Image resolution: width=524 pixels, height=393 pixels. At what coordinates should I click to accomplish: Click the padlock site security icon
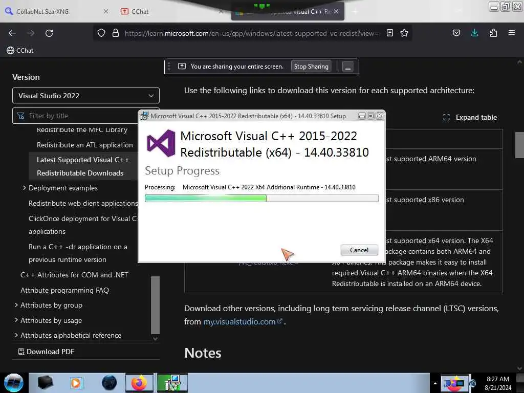pyautogui.click(x=116, y=33)
